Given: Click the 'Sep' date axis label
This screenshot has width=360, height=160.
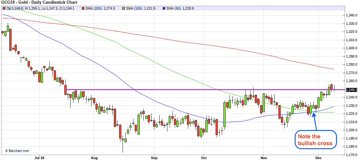Looking at the screenshot, I should (153, 157).
